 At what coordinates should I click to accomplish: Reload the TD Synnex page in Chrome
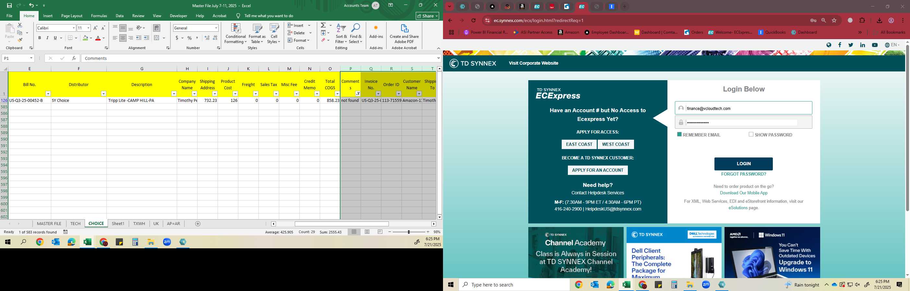tap(474, 20)
